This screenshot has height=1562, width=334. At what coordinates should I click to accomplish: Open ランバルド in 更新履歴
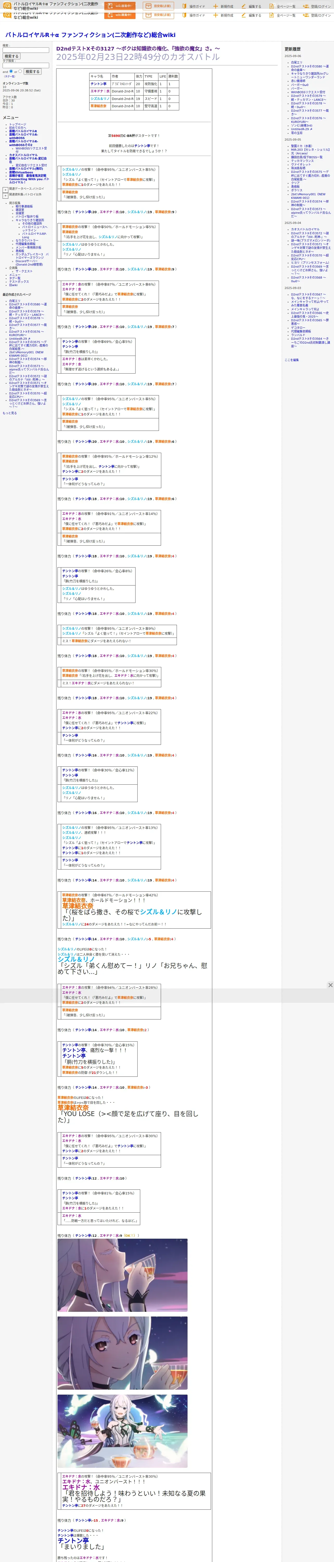click(298, 335)
